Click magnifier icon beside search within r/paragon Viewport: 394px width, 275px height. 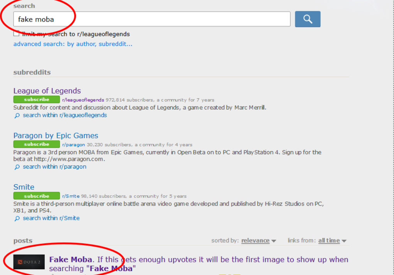coord(17,167)
